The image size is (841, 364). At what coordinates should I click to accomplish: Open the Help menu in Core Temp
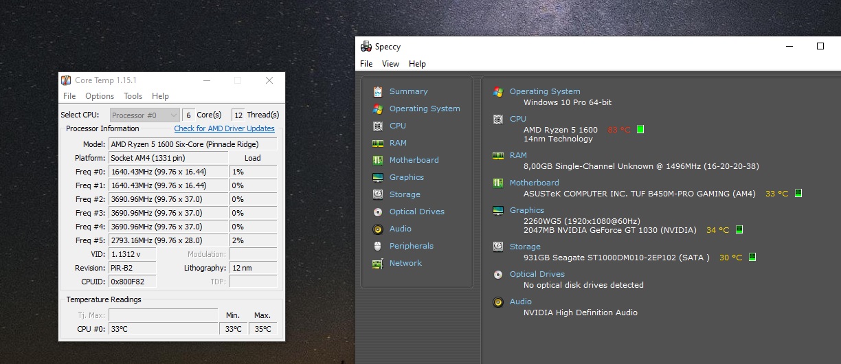coord(160,96)
